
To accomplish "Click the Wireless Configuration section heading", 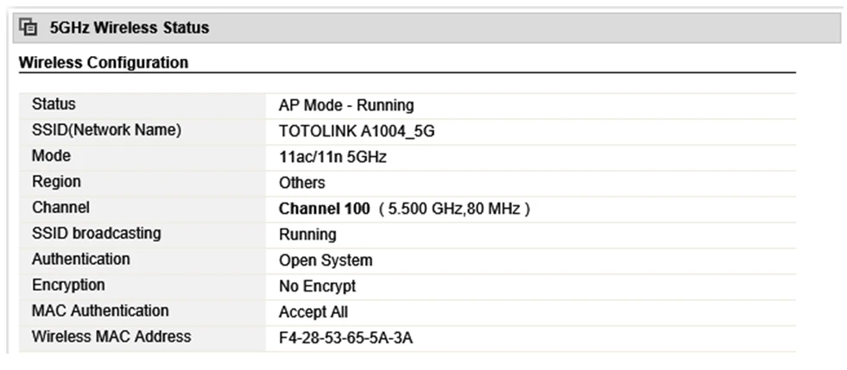I will [x=103, y=63].
